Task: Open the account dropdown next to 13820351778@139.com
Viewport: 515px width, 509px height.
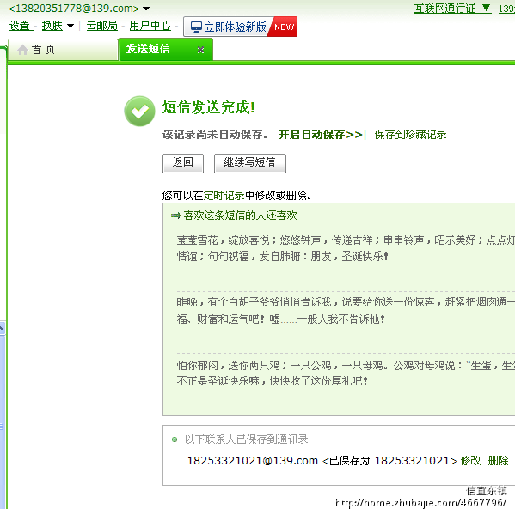Action: (x=146, y=9)
